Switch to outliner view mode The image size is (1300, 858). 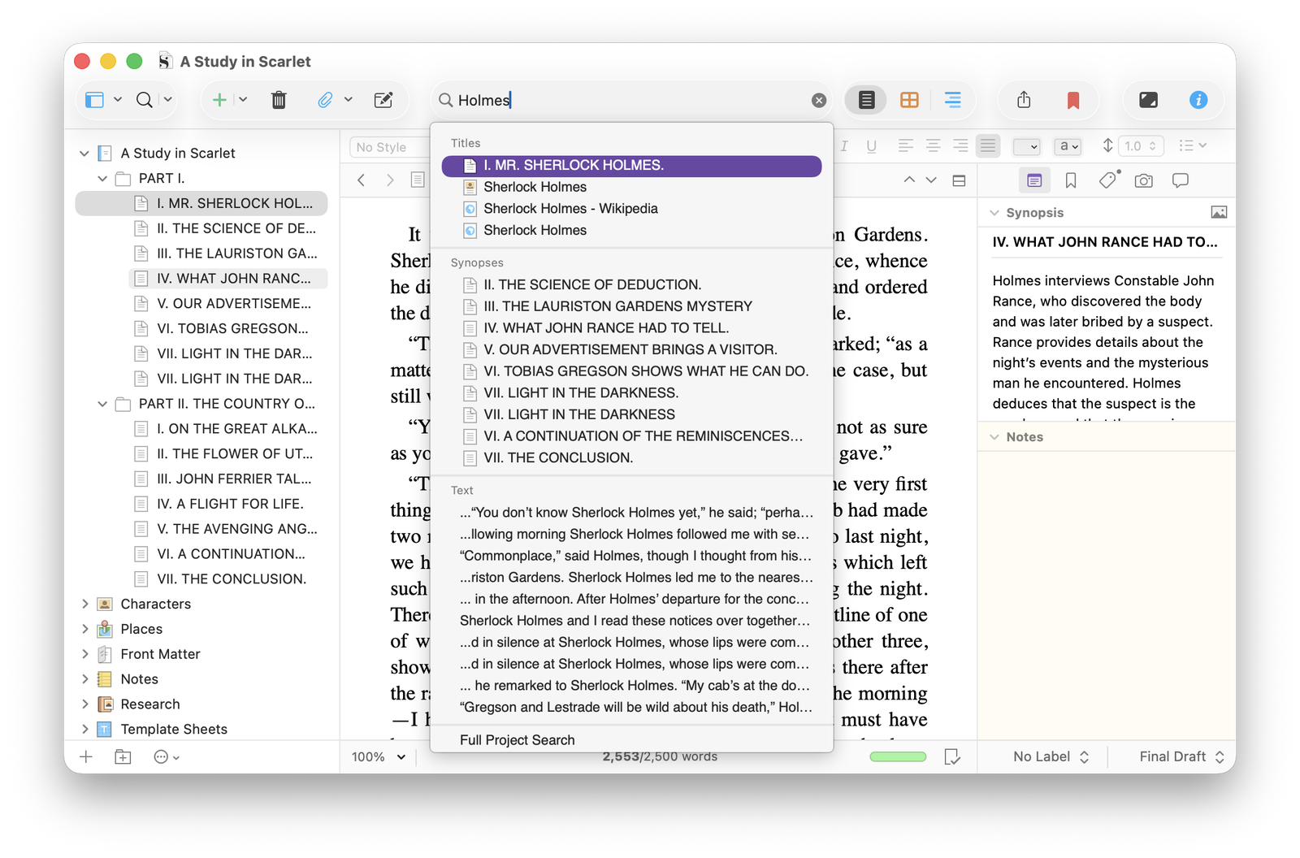952,100
